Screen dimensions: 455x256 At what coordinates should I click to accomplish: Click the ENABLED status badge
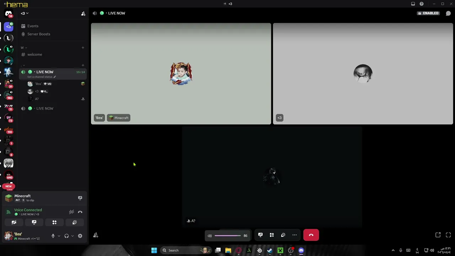(x=428, y=13)
